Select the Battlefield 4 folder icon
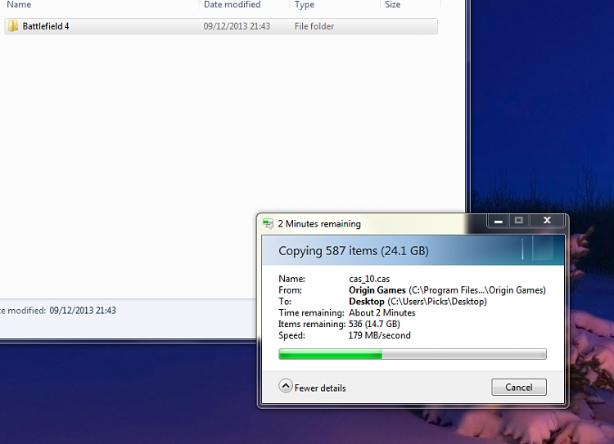 (13, 26)
